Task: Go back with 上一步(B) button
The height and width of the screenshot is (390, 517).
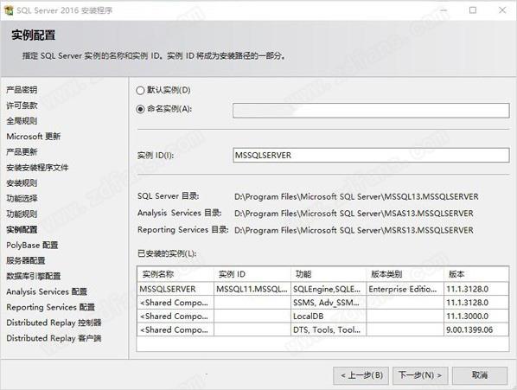Action: [361, 375]
